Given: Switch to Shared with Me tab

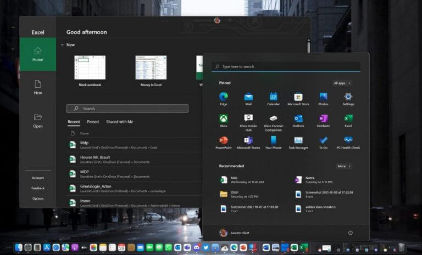Looking at the screenshot, I should [x=119, y=122].
